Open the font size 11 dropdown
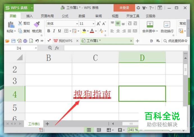 (93, 24)
